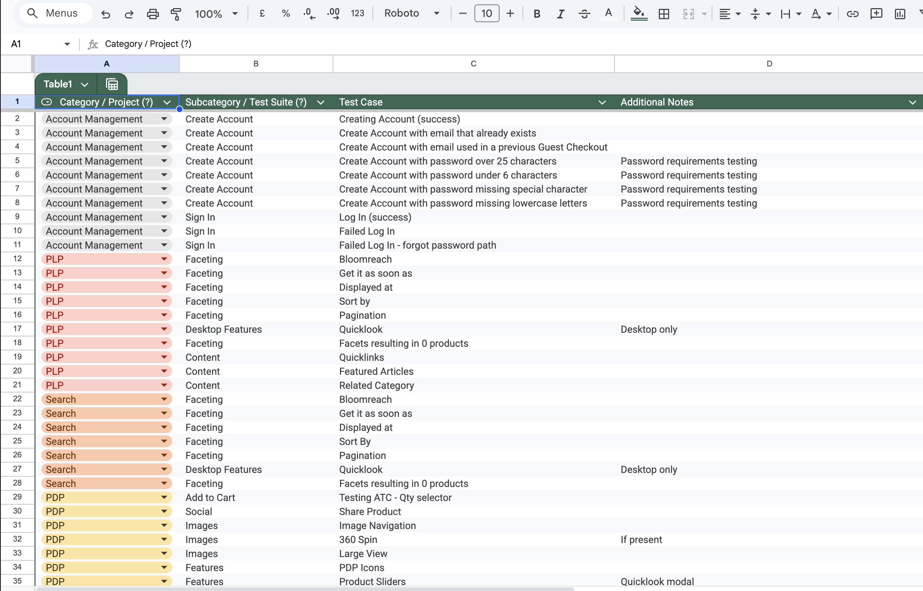Click the insert link icon
The width and height of the screenshot is (923, 591).
[x=852, y=14]
